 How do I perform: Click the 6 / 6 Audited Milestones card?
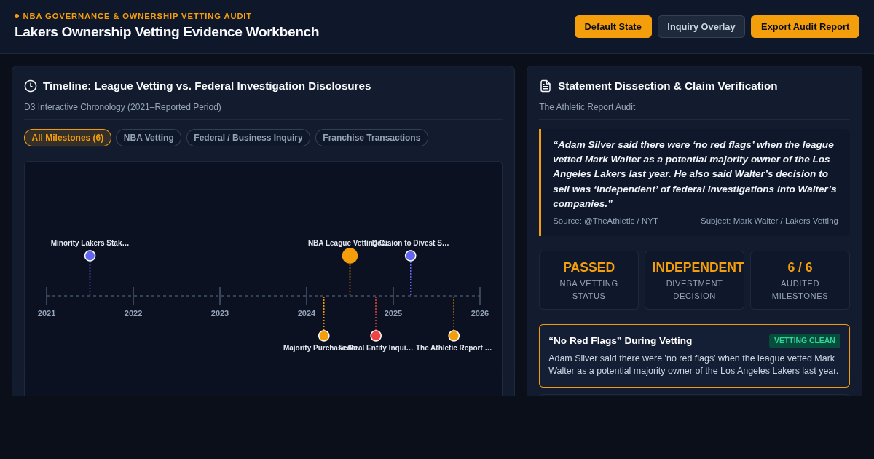800,280
